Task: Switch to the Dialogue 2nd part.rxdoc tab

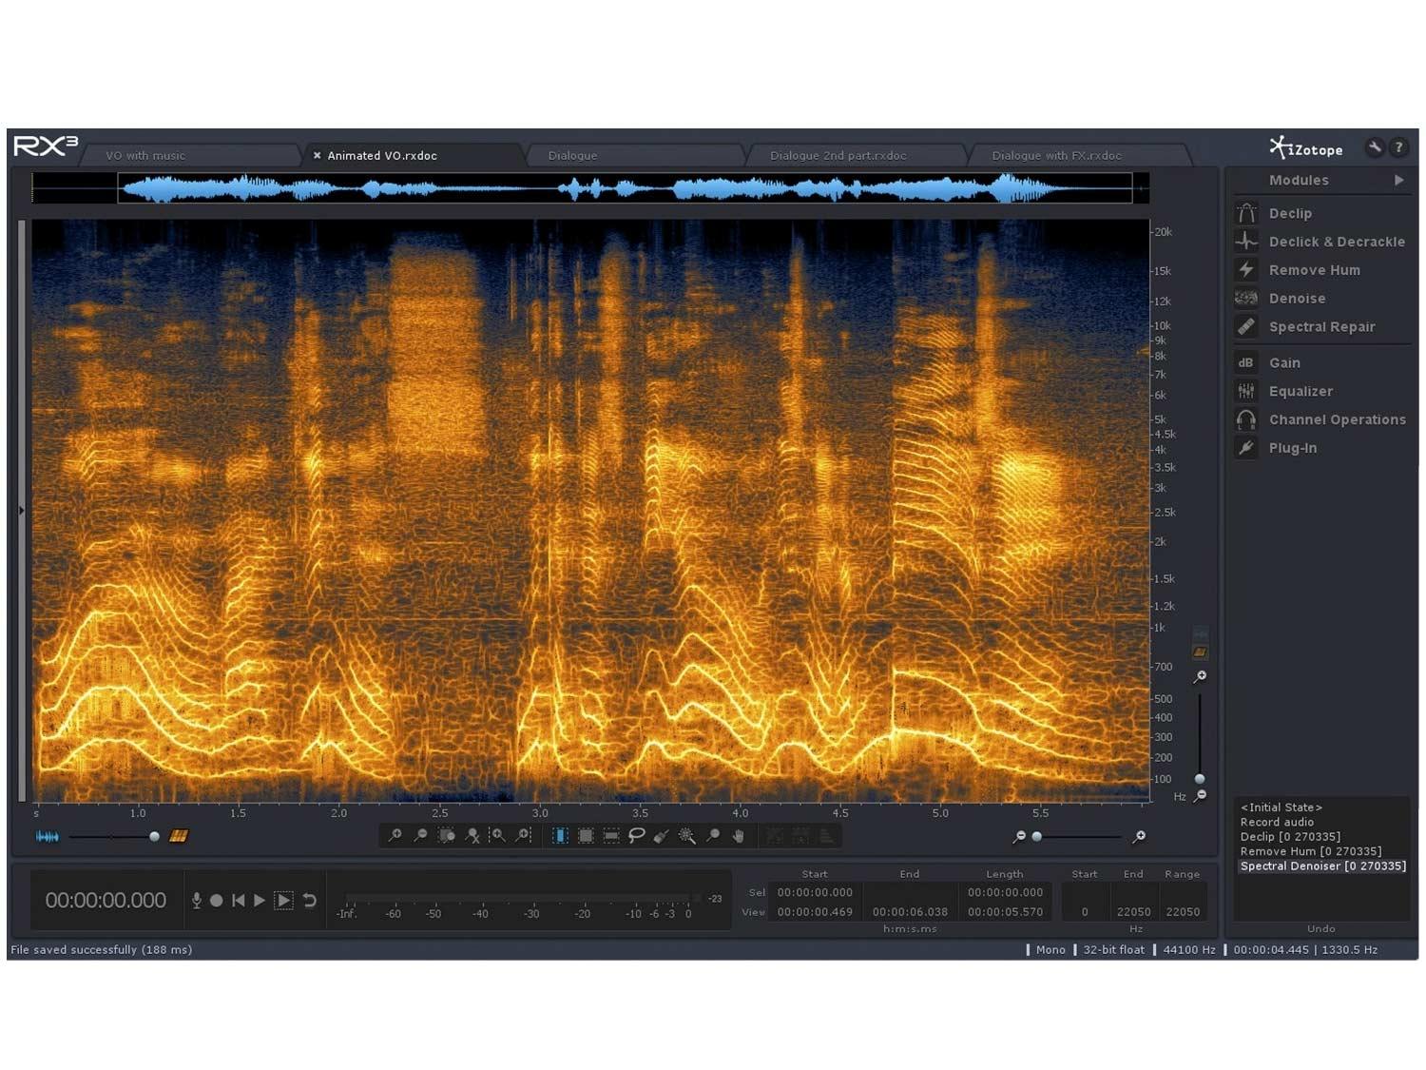Action: (838, 155)
